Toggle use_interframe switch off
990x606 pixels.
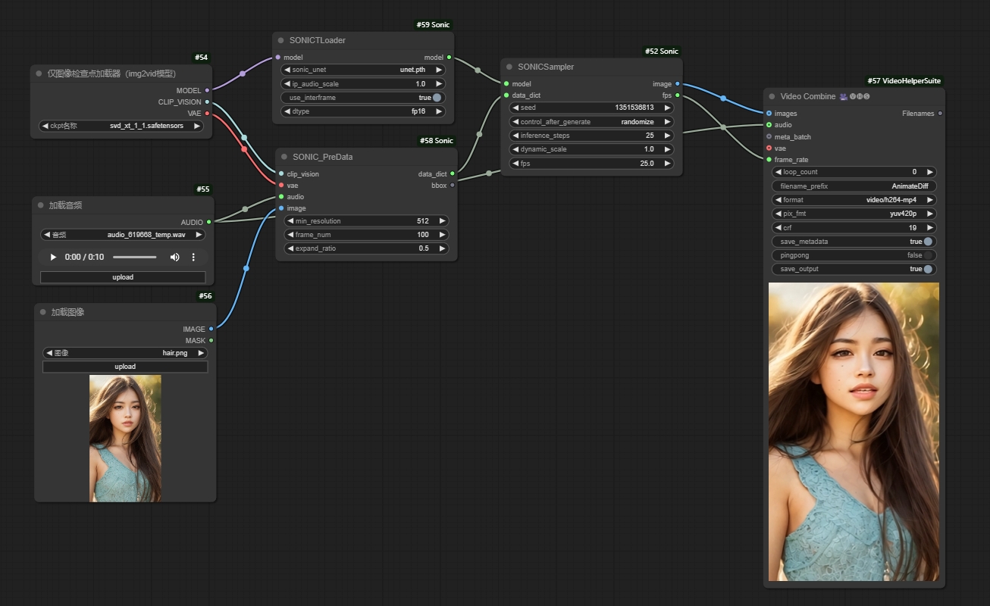(437, 98)
